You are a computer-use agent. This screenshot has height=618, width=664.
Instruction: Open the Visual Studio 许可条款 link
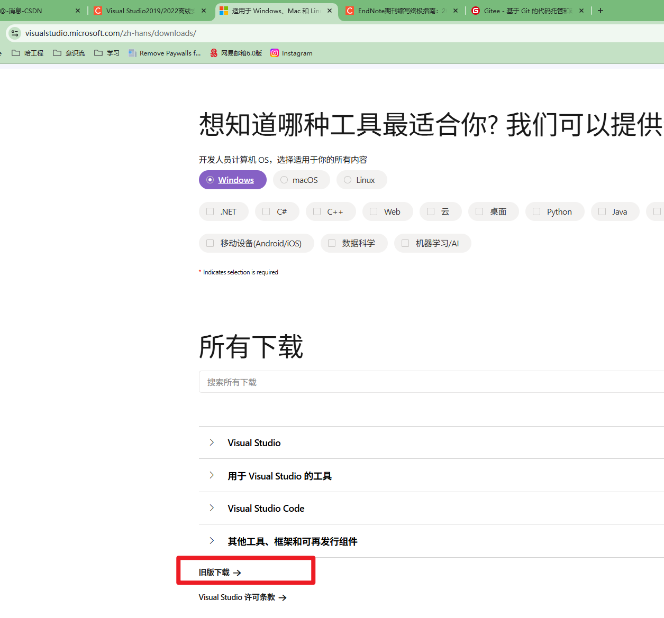243,597
